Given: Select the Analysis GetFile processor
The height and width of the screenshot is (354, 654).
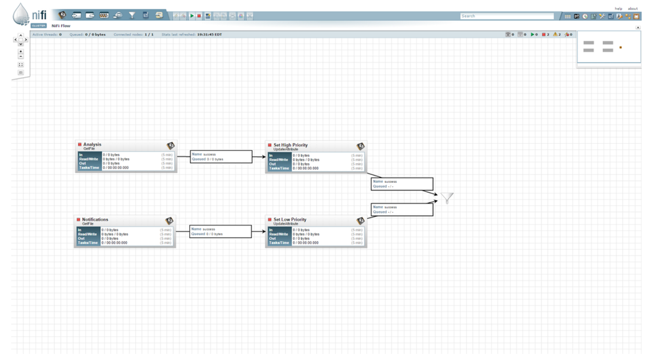Looking at the screenshot, I should [x=126, y=156].
